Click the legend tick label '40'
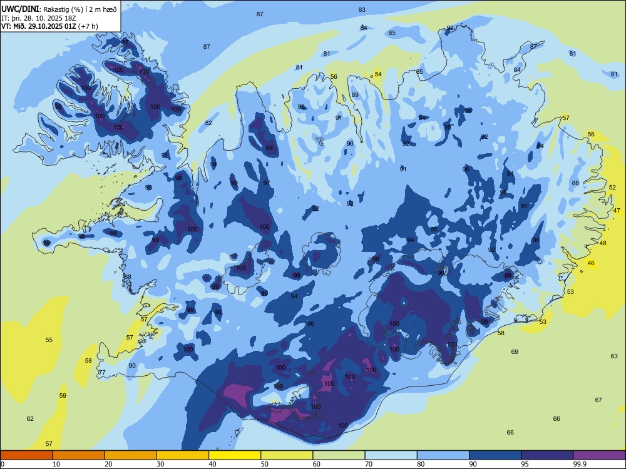Image resolution: width=626 pixels, height=469 pixels. tap(212, 464)
